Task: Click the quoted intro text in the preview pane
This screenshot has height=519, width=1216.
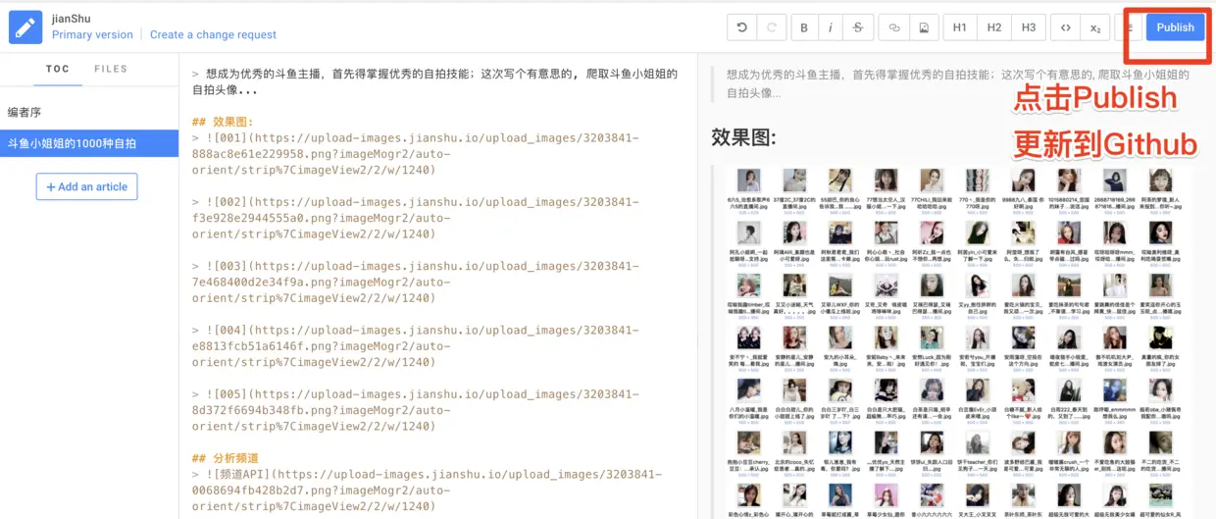Action: pos(957,82)
